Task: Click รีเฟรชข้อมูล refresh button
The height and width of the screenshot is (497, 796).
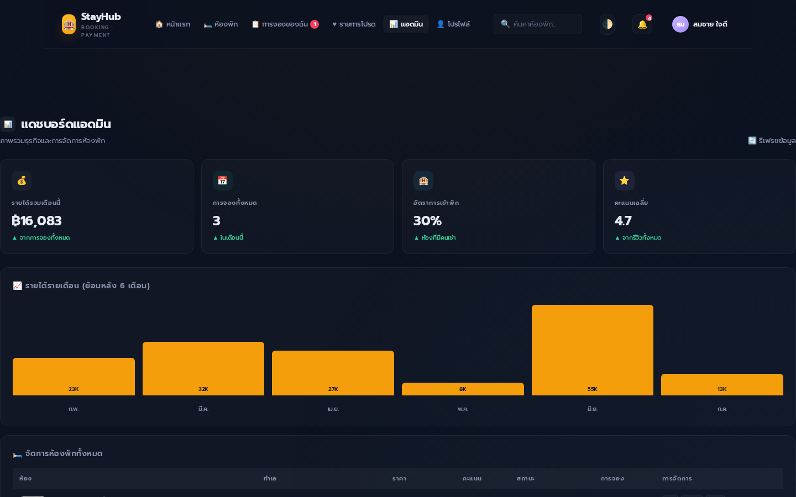Action: pyautogui.click(x=772, y=141)
